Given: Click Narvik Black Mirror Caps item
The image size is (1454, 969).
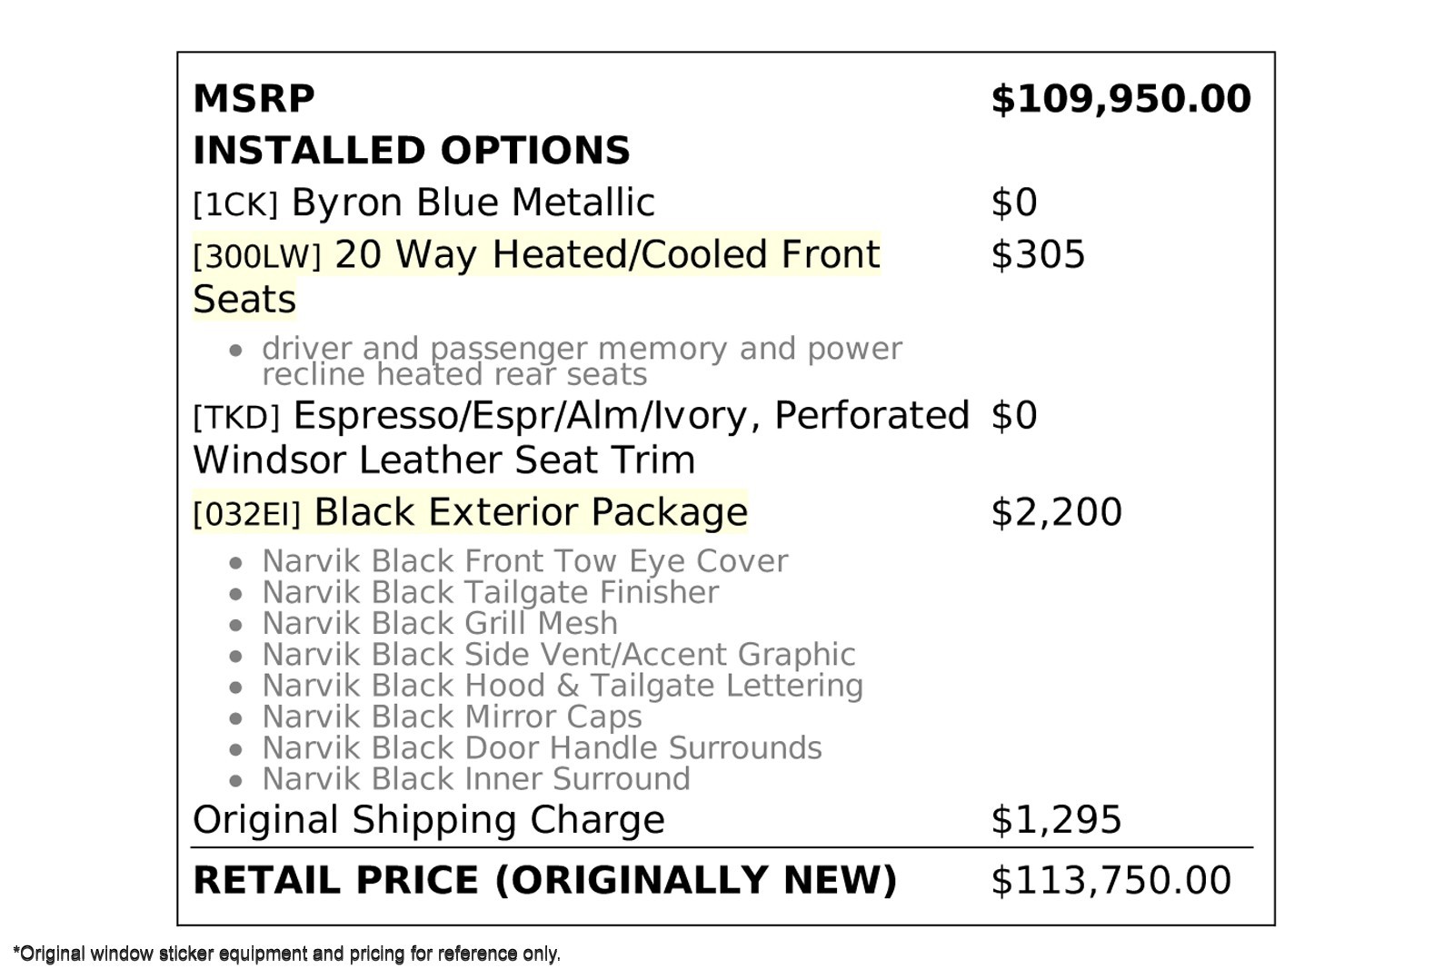Looking at the screenshot, I should point(452,717).
